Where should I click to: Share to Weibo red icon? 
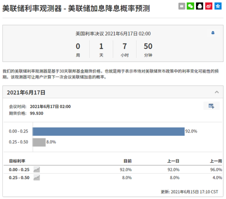[x=209, y=6]
